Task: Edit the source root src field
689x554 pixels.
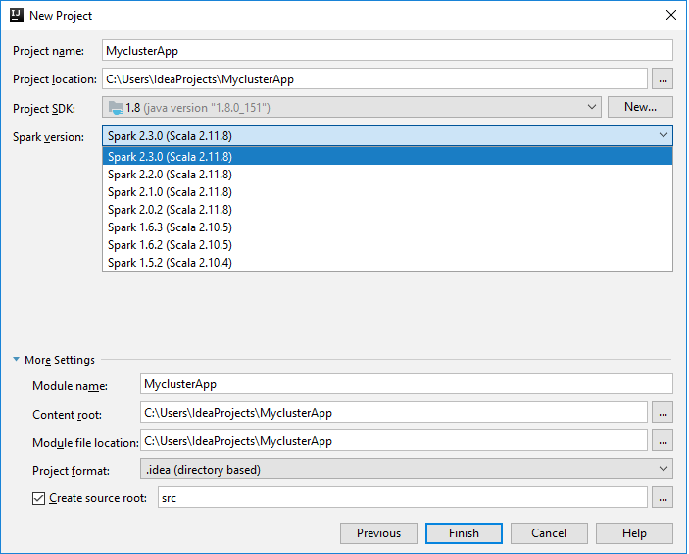Action: [x=403, y=498]
